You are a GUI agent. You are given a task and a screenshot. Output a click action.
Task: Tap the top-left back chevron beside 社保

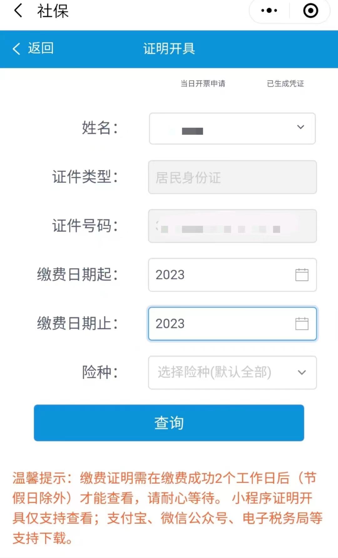point(17,10)
